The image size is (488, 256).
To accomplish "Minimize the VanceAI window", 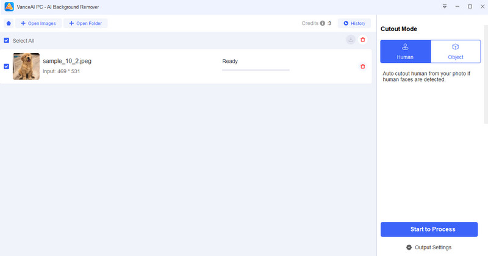I will pyautogui.click(x=457, y=6).
